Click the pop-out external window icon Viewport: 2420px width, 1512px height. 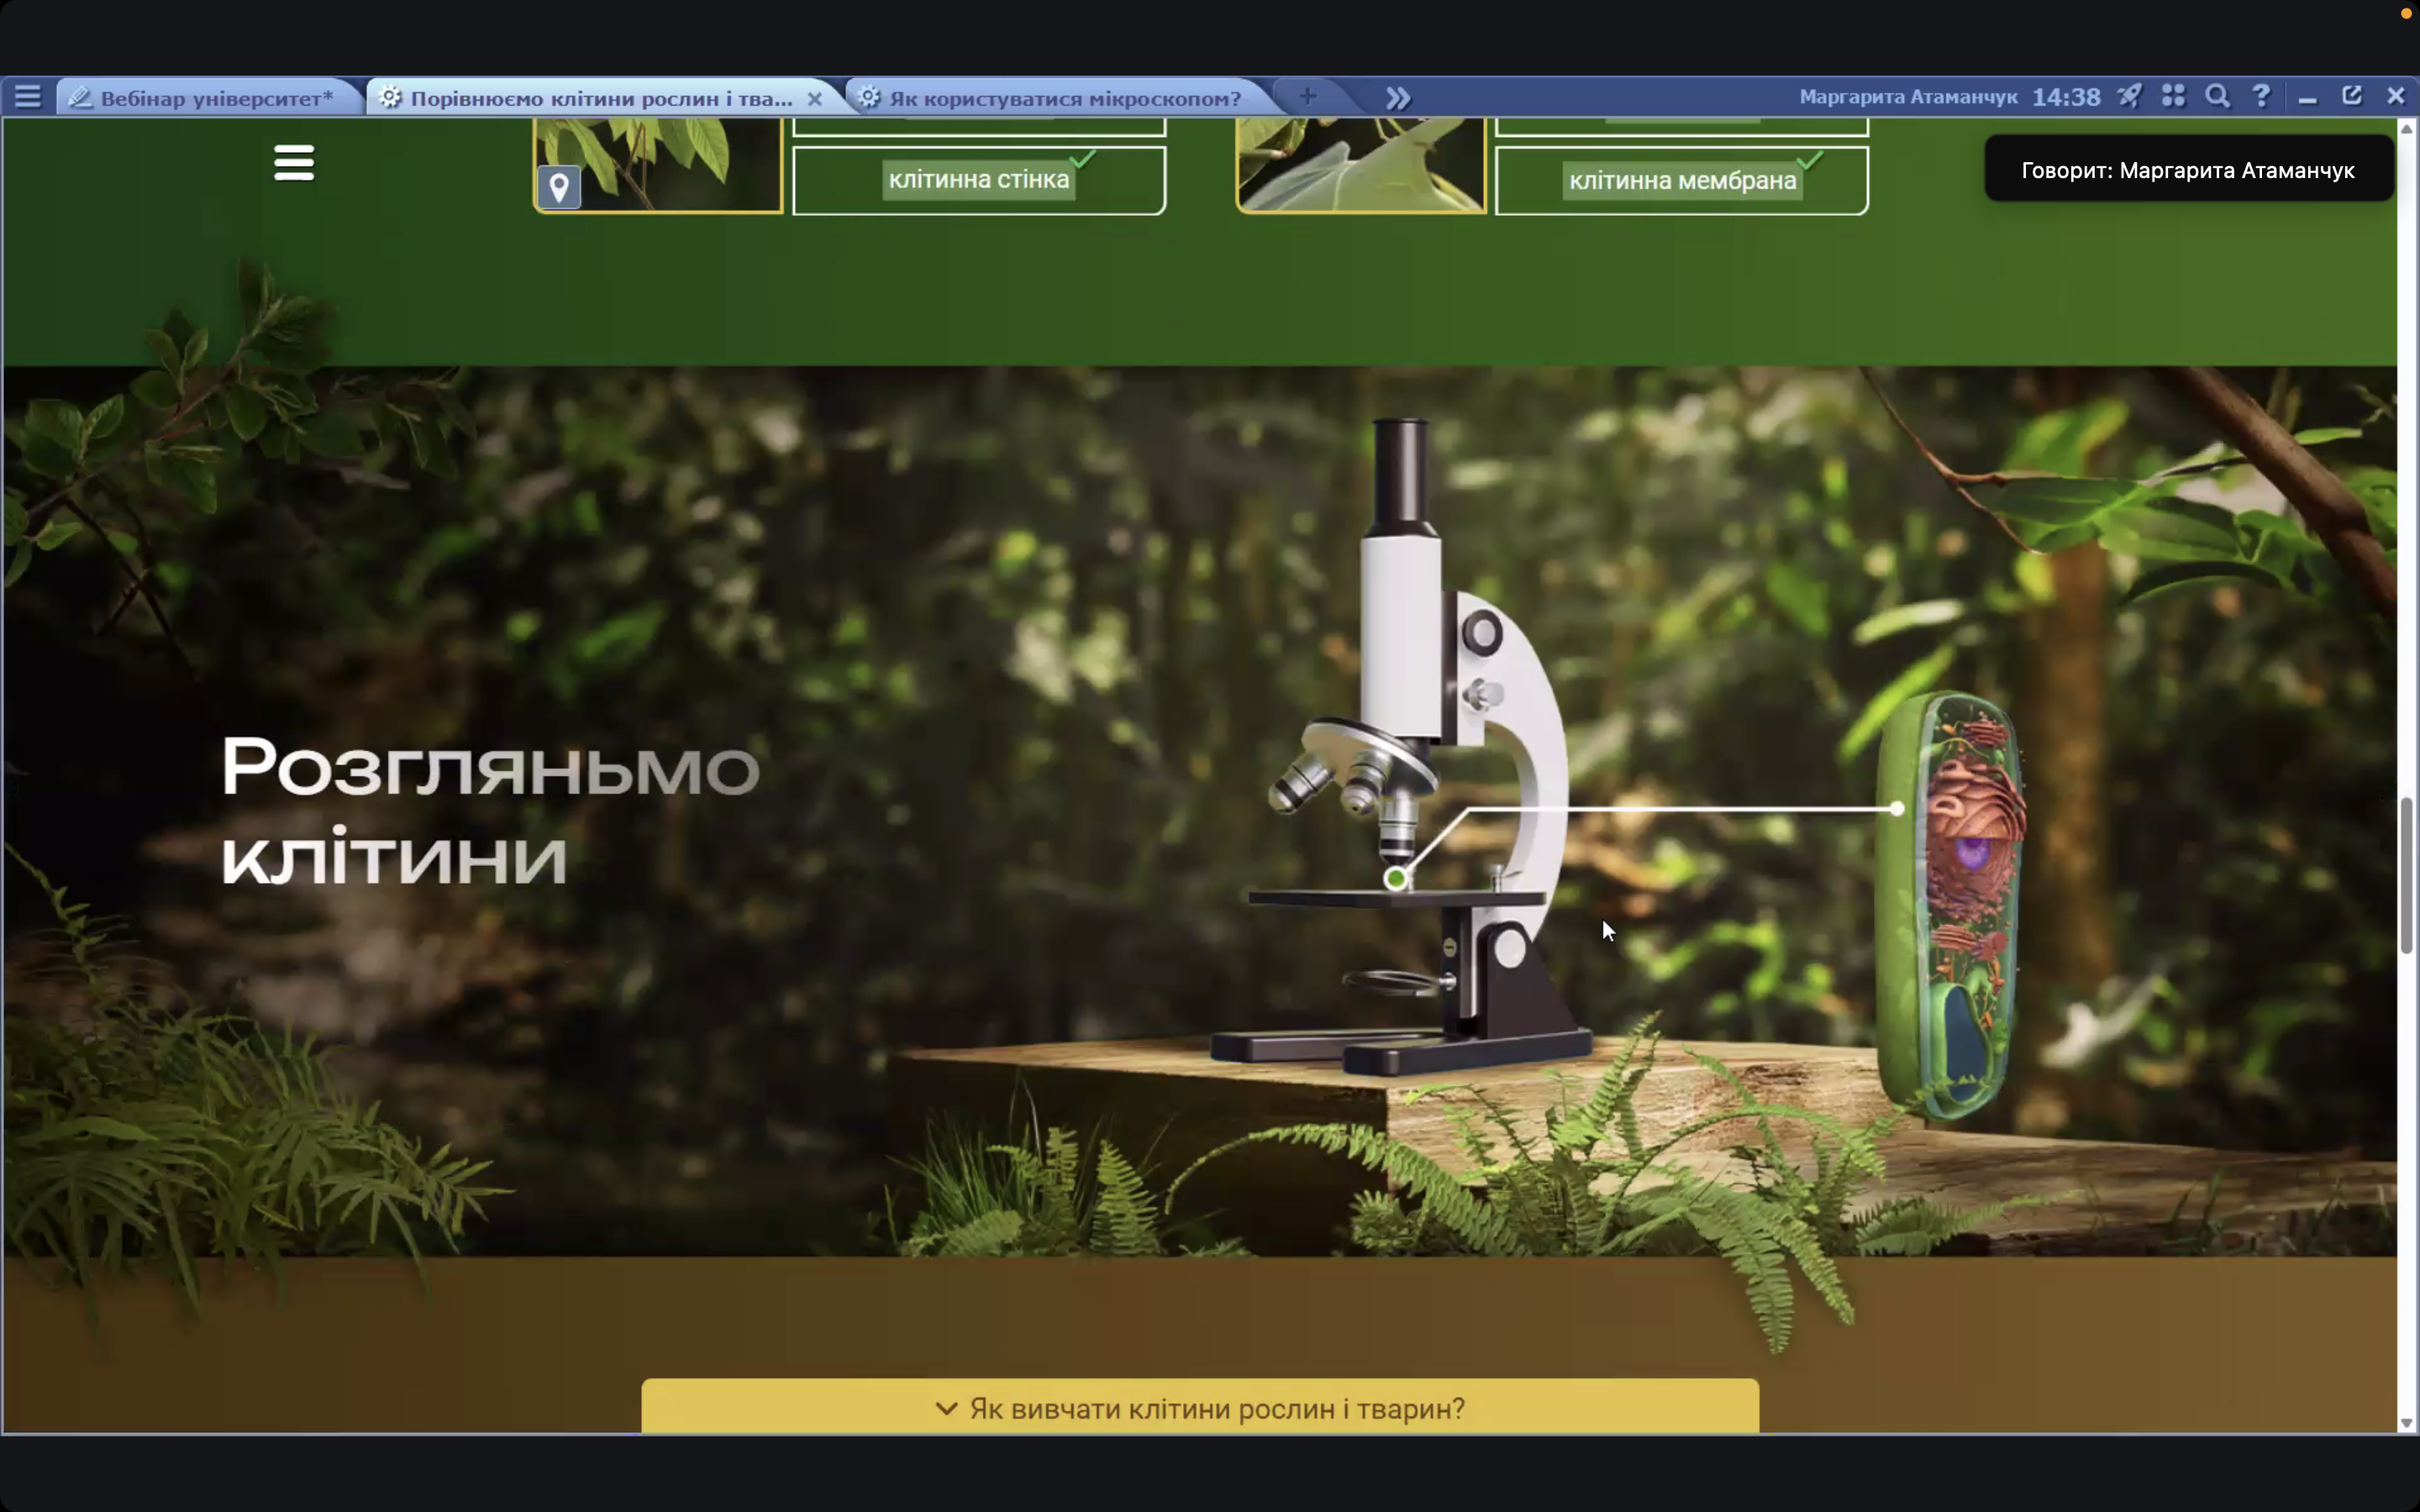pos(2351,96)
